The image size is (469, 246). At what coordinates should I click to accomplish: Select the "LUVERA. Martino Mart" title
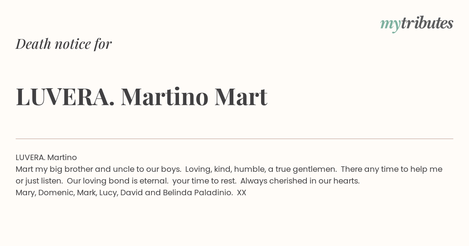tap(141, 97)
